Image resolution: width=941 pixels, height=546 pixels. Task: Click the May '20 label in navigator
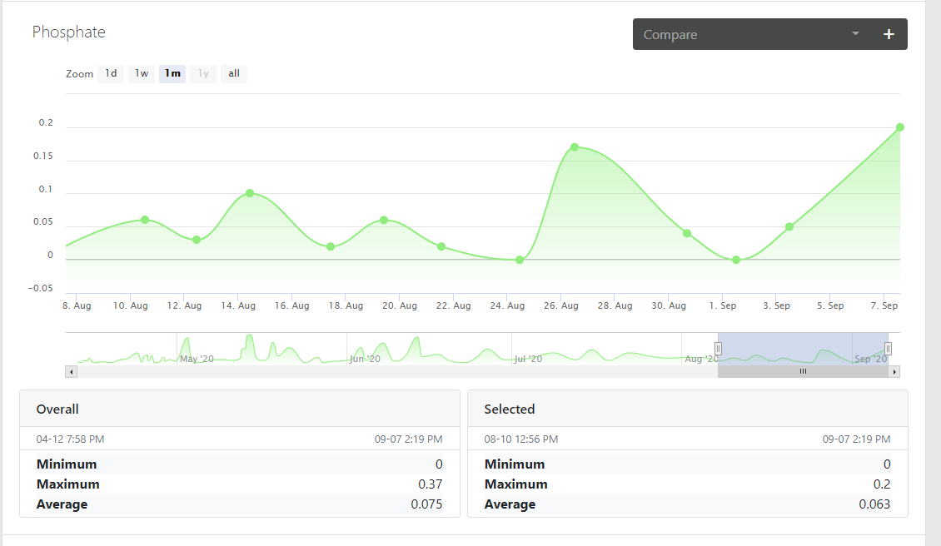(x=197, y=359)
